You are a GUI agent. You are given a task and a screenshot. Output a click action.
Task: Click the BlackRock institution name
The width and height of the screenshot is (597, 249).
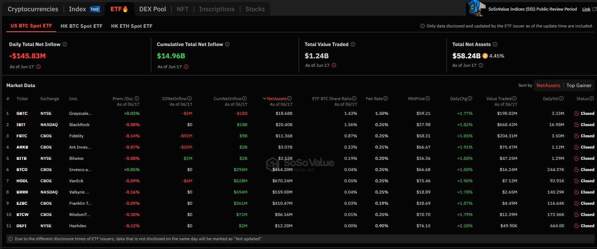80,125
